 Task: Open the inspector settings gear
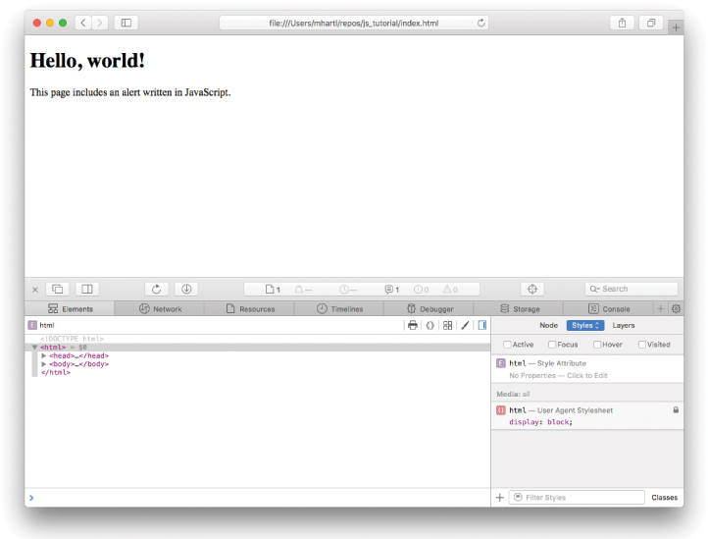click(x=676, y=308)
